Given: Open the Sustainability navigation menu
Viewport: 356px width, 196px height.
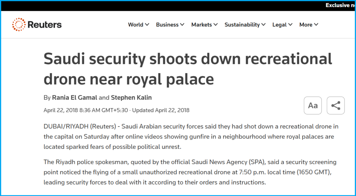Looking at the screenshot, I should [x=242, y=25].
